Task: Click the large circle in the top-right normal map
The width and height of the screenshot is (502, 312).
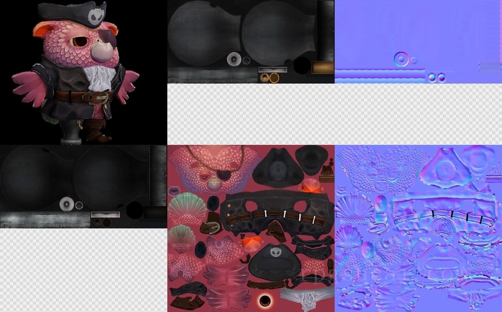Action: (x=402, y=60)
